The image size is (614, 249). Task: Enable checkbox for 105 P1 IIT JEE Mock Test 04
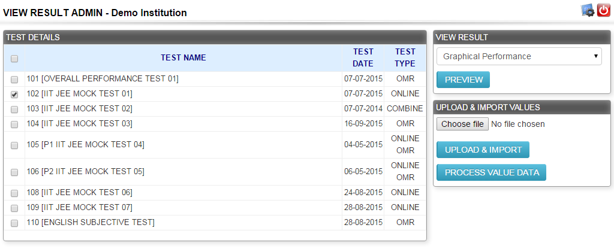[x=14, y=145]
